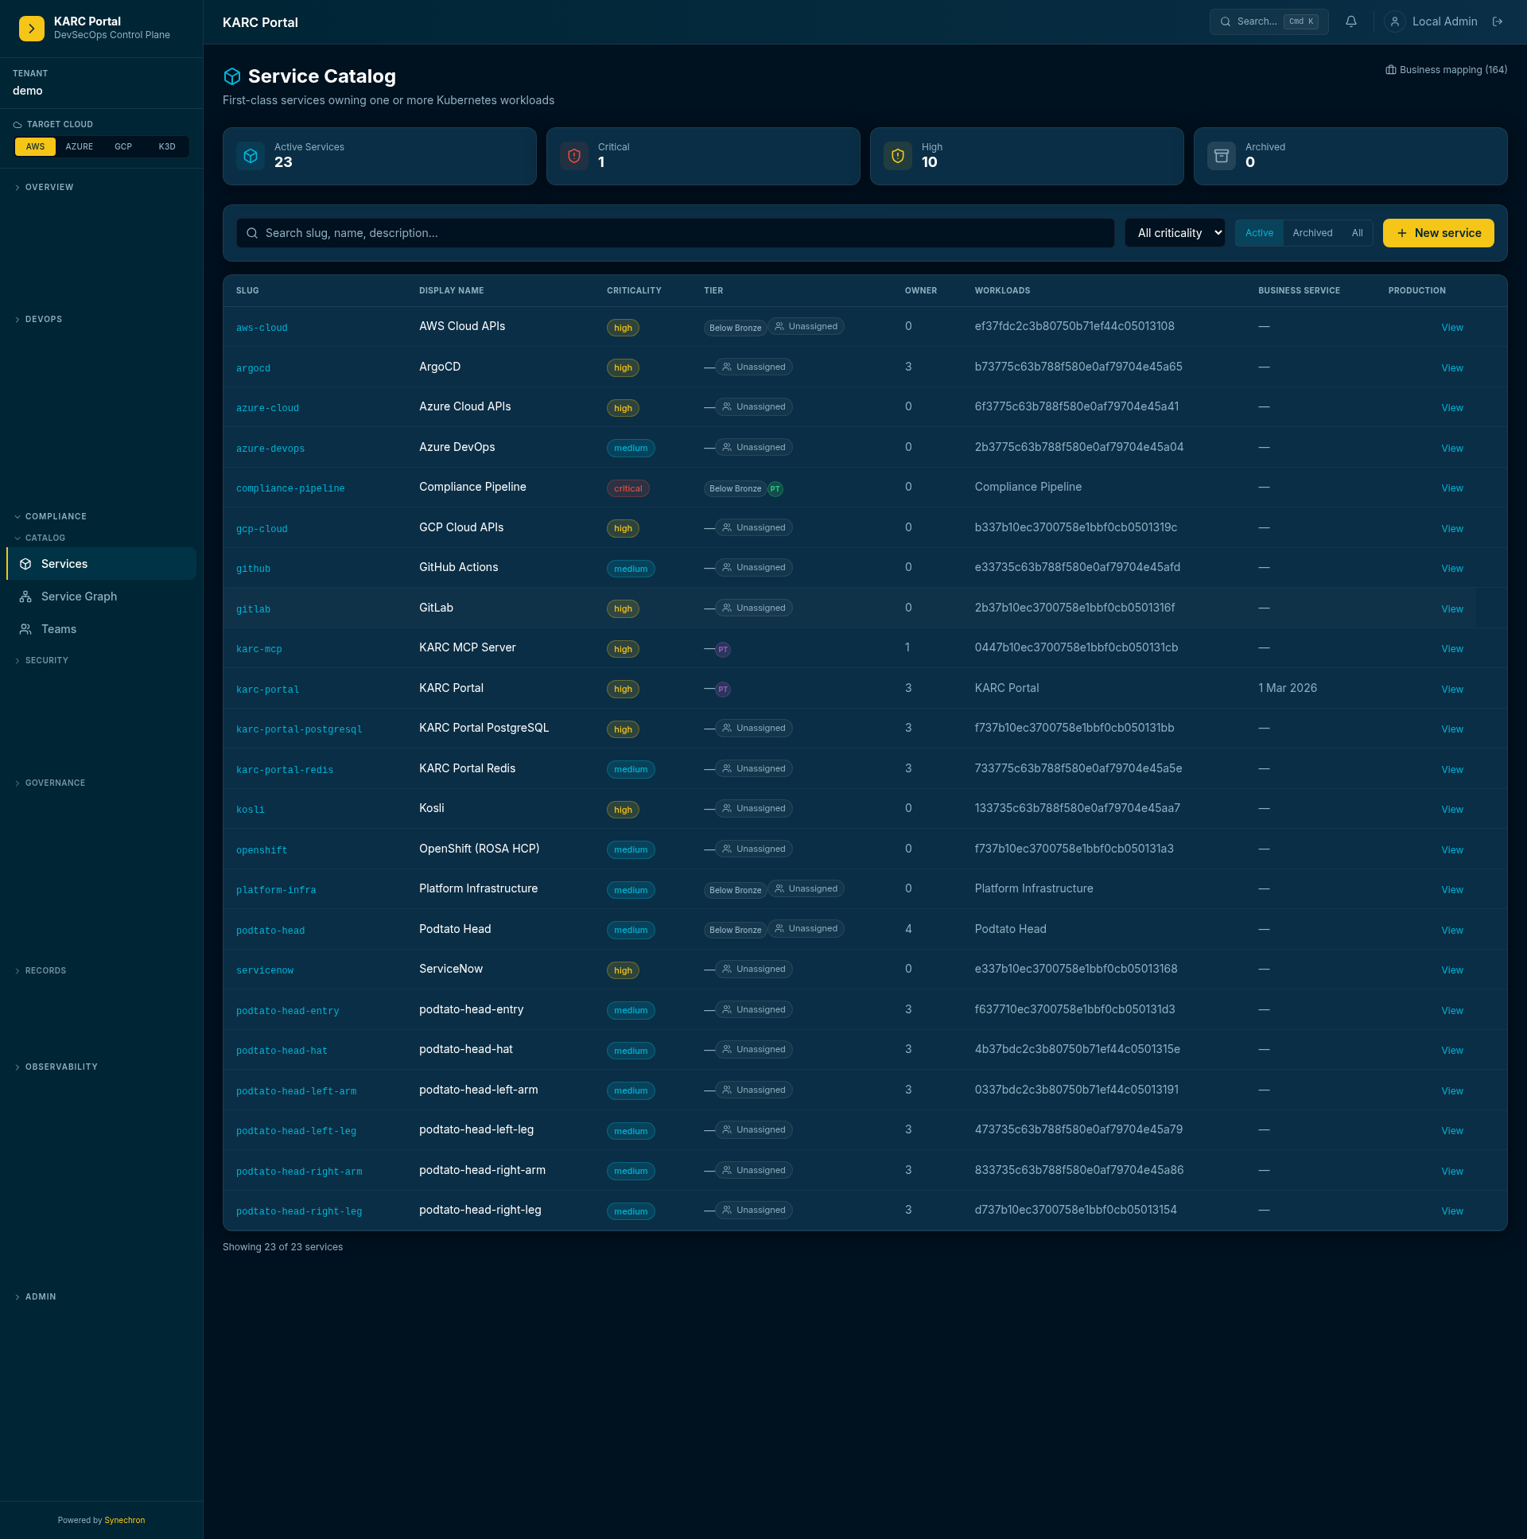
Task: Expand the Governance sidebar section
Action: coord(55,784)
